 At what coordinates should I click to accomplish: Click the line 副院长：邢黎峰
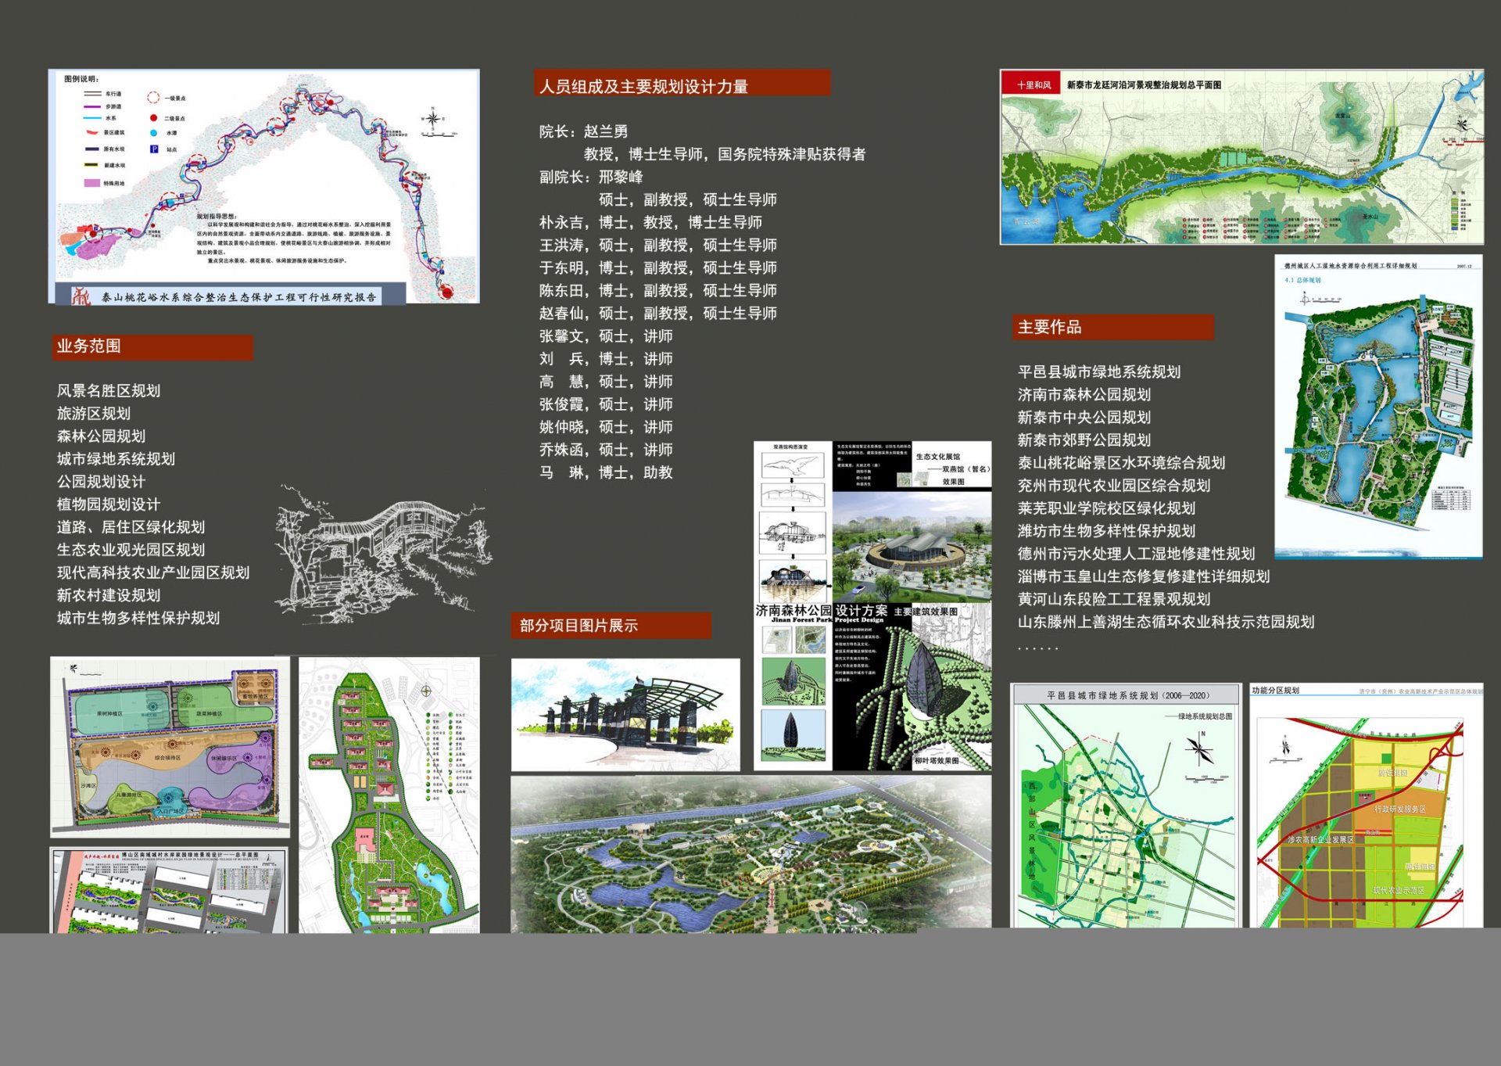click(x=591, y=177)
